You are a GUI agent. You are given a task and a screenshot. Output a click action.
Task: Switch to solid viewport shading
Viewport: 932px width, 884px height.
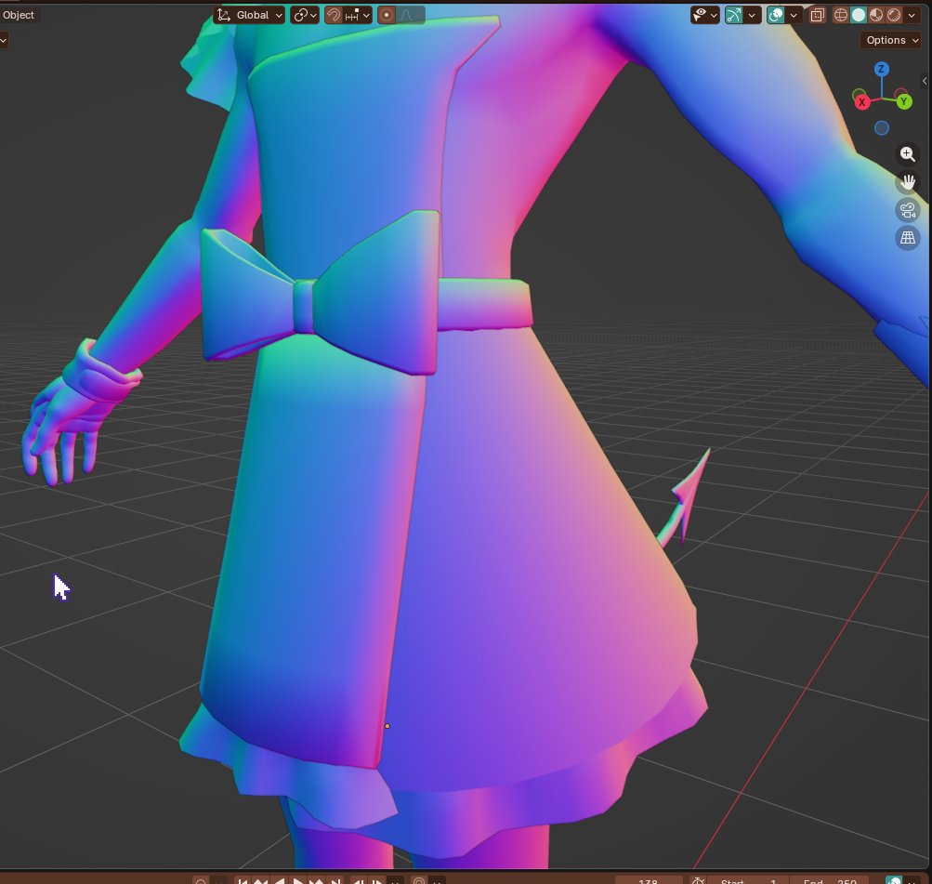[x=859, y=15]
